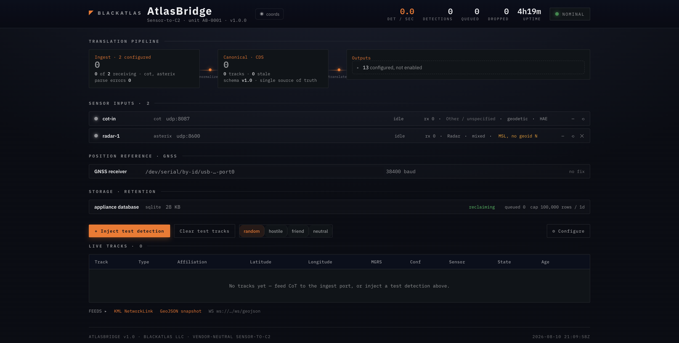Sort by Latitude column header
This screenshot has width=679, height=343.
click(261, 262)
